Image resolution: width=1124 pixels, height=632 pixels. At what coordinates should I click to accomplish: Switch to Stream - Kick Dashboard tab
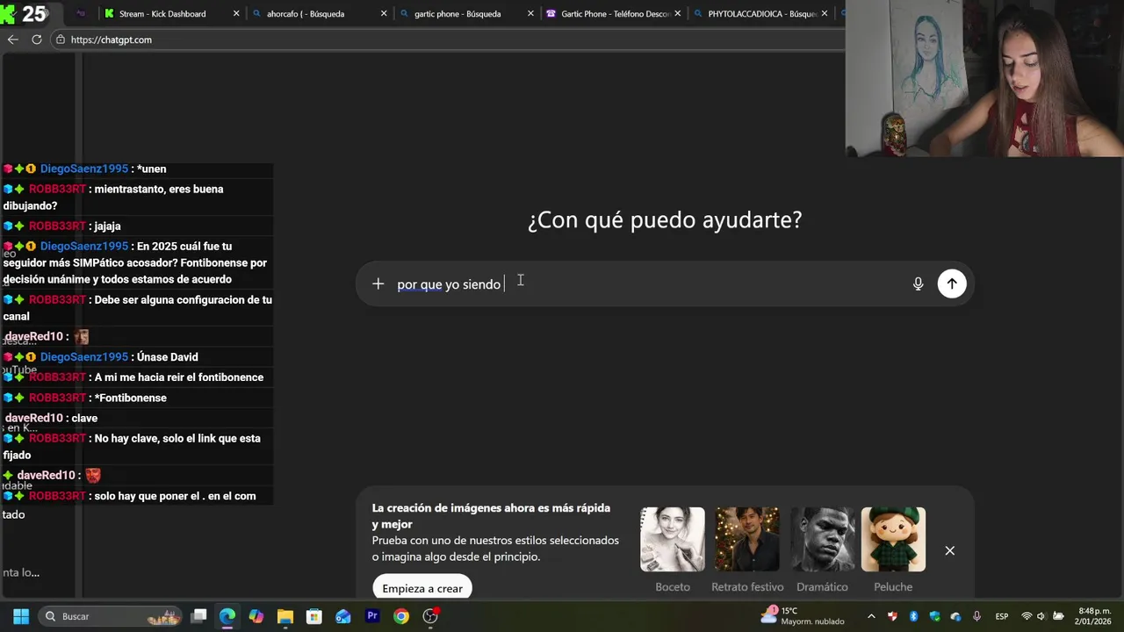click(x=162, y=14)
